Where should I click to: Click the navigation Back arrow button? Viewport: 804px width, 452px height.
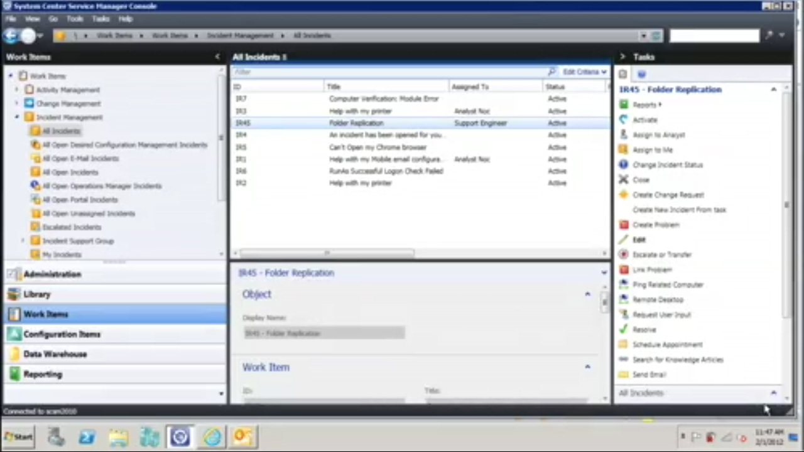click(11, 36)
